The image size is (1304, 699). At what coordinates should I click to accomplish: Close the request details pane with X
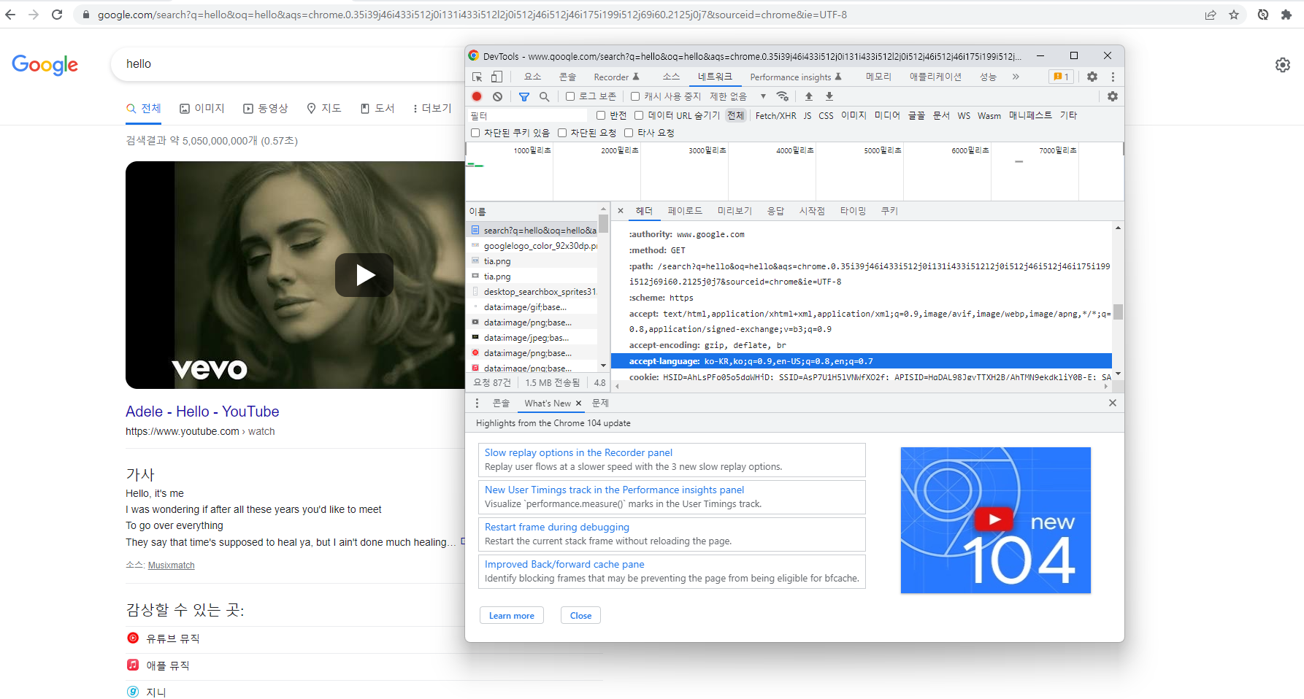621,211
